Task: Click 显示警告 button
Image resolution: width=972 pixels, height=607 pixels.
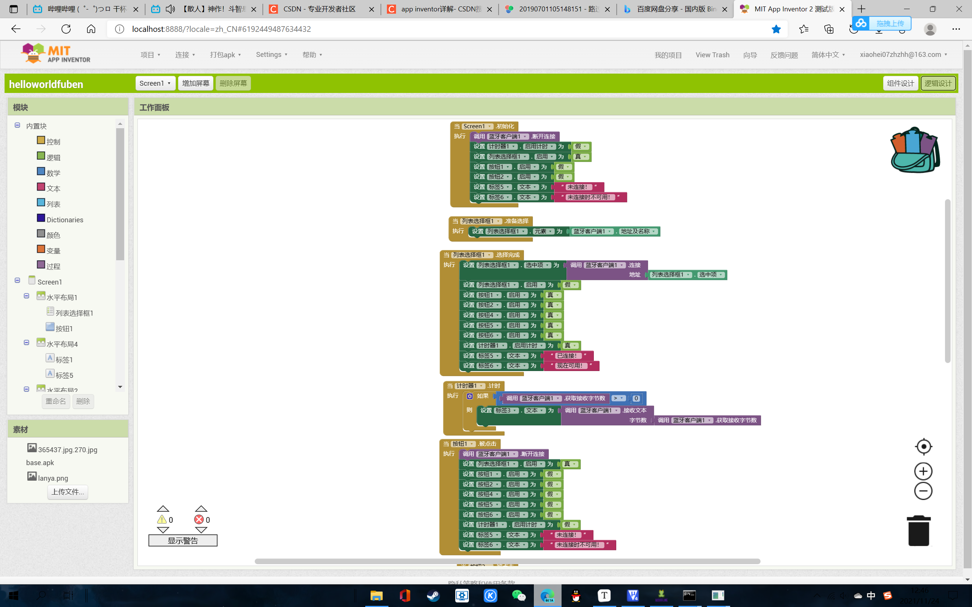Action: (x=183, y=541)
